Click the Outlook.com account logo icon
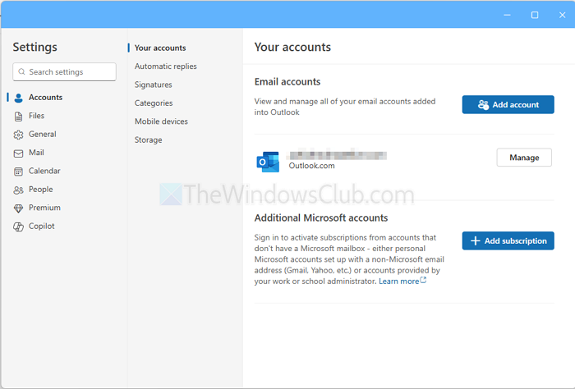 pyautogui.click(x=268, y=162)
